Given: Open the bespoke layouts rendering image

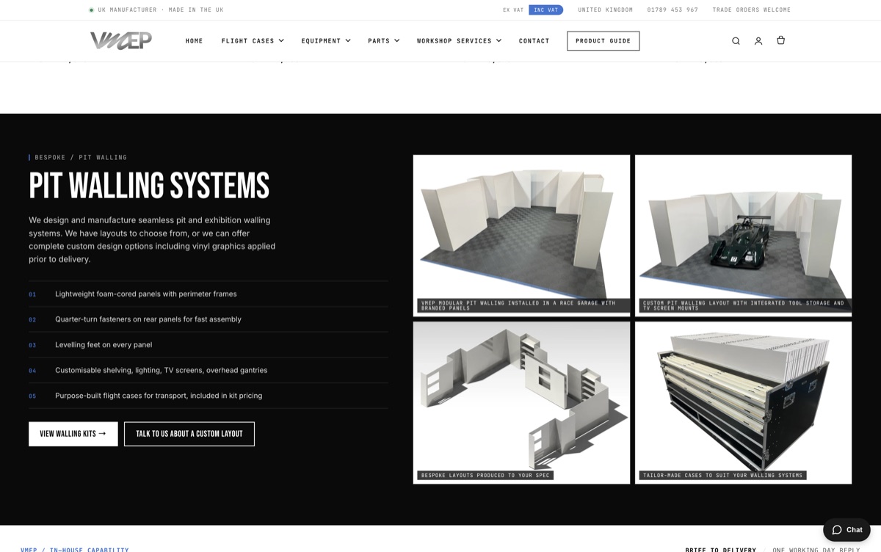Looking at the screenshot, I should [521, 403].
